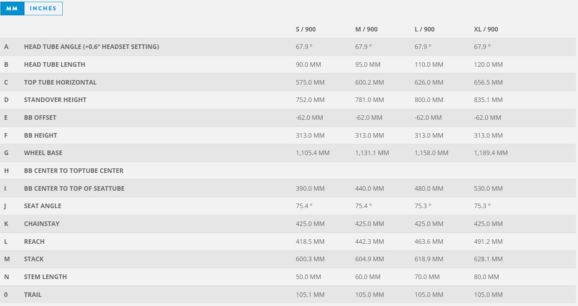The image size is (578, 306).
Task: Click the XL / 900 column header
Action: coord(486,29)
